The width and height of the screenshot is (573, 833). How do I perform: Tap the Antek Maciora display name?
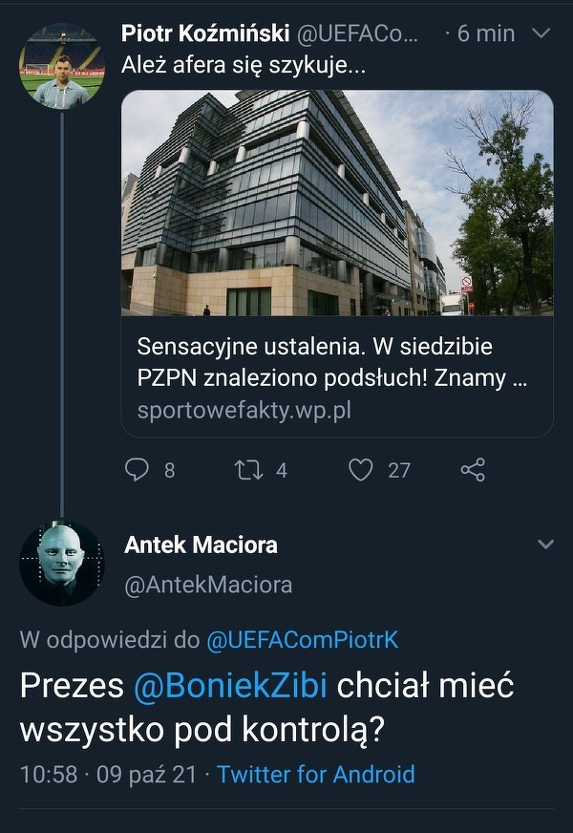(201, 545)
